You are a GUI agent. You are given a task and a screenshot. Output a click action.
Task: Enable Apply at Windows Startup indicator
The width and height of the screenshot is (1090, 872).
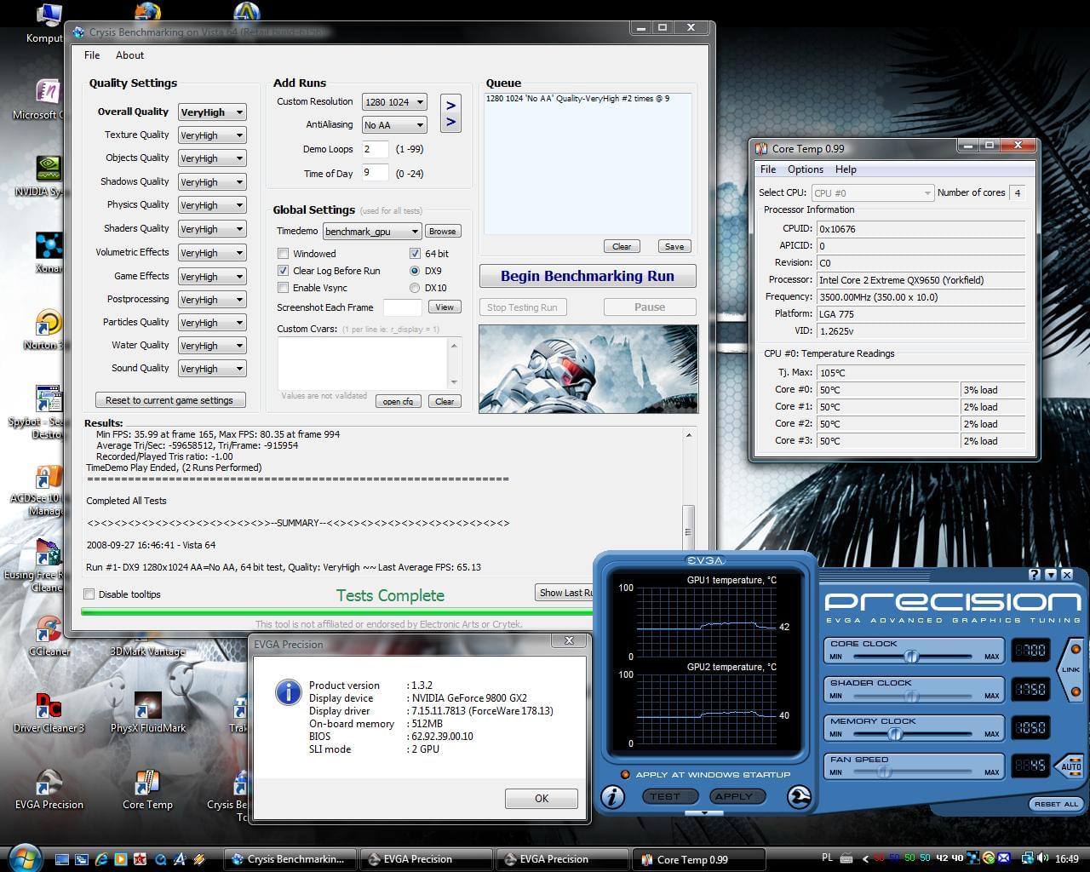click(625, 775)
